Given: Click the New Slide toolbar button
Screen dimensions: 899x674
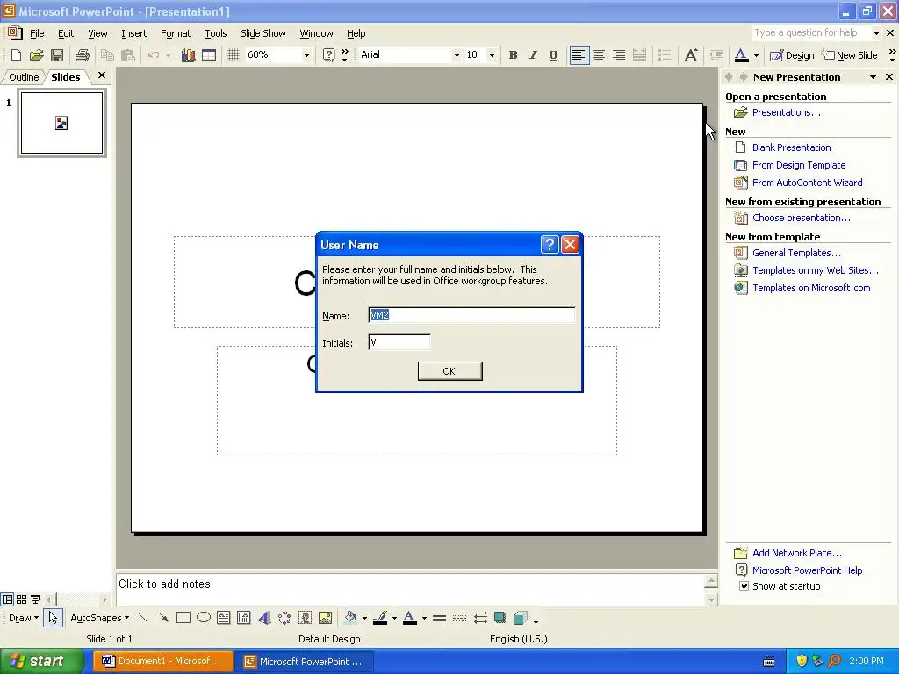Looking at the screenshot, I should (x=850, y=55).
